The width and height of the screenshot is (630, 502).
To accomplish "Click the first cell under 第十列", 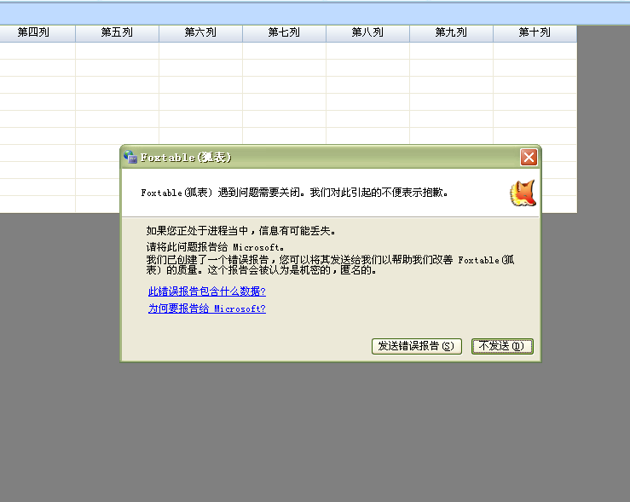I will (x=535, y=50).
